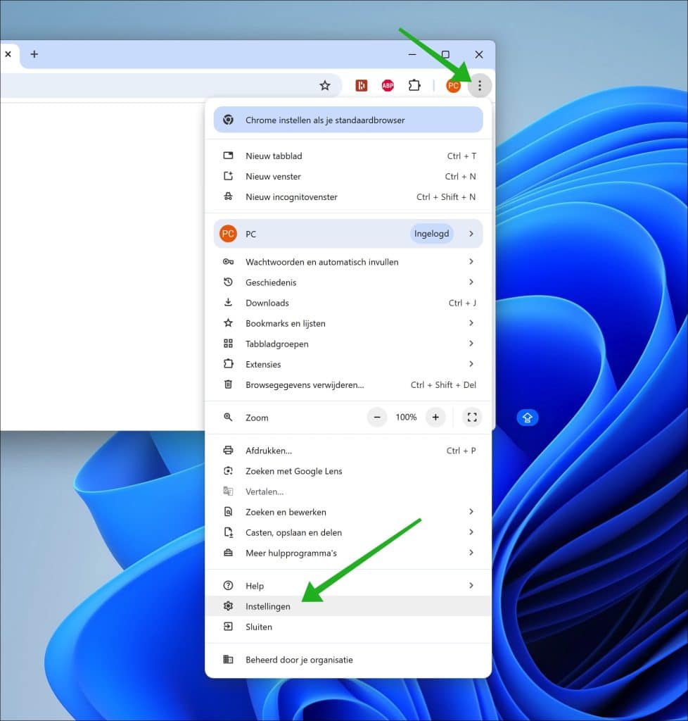Click the bookmark star in address bar

pyautogui.click(x=325, y=85)
